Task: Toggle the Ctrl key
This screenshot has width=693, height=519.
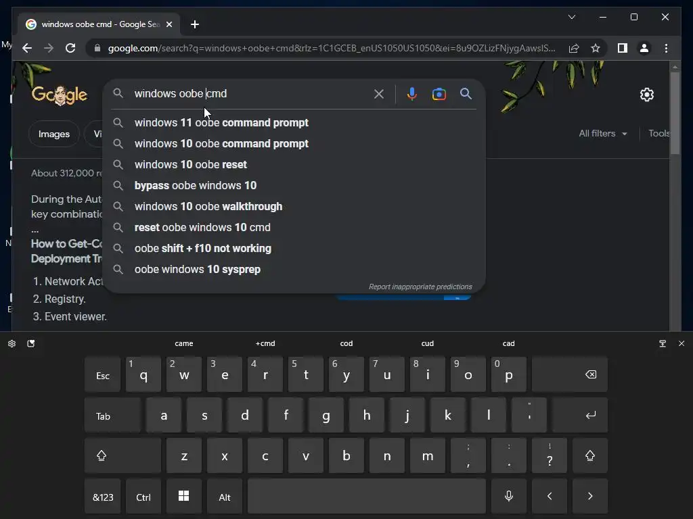Action: (143, 496)
